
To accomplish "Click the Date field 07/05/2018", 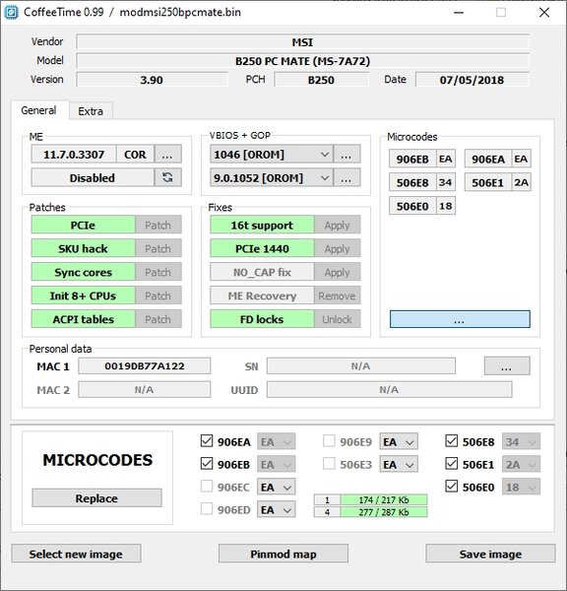I will (472, 80).
